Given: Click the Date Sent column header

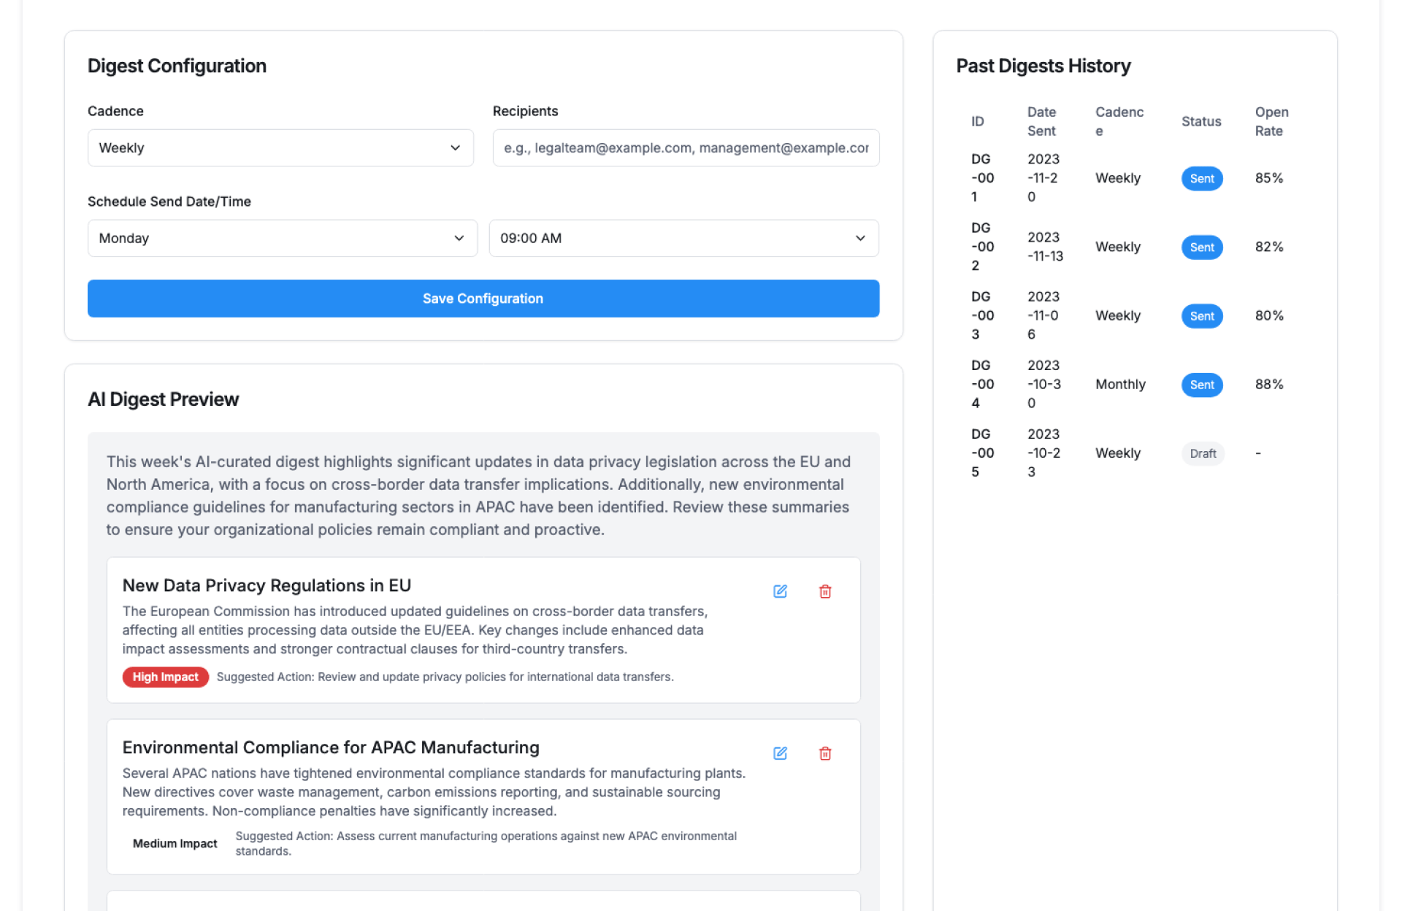Looking at the screenshot, I should tap(1041, 122).
